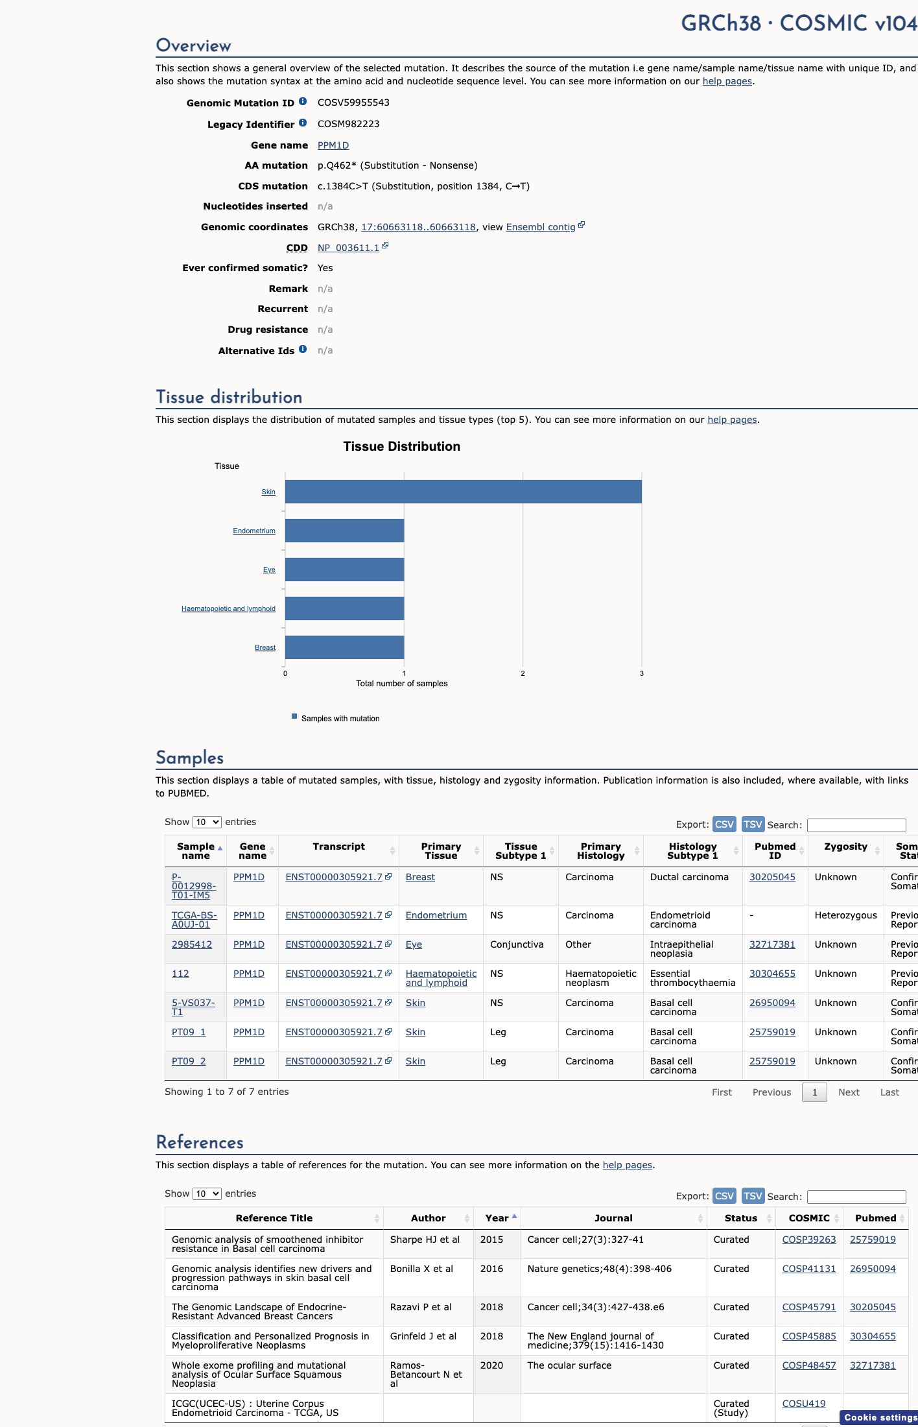The height and width of the screenshot is (1427, 918).
Task: Sort references by Reference Title column
Action: 274,1218
